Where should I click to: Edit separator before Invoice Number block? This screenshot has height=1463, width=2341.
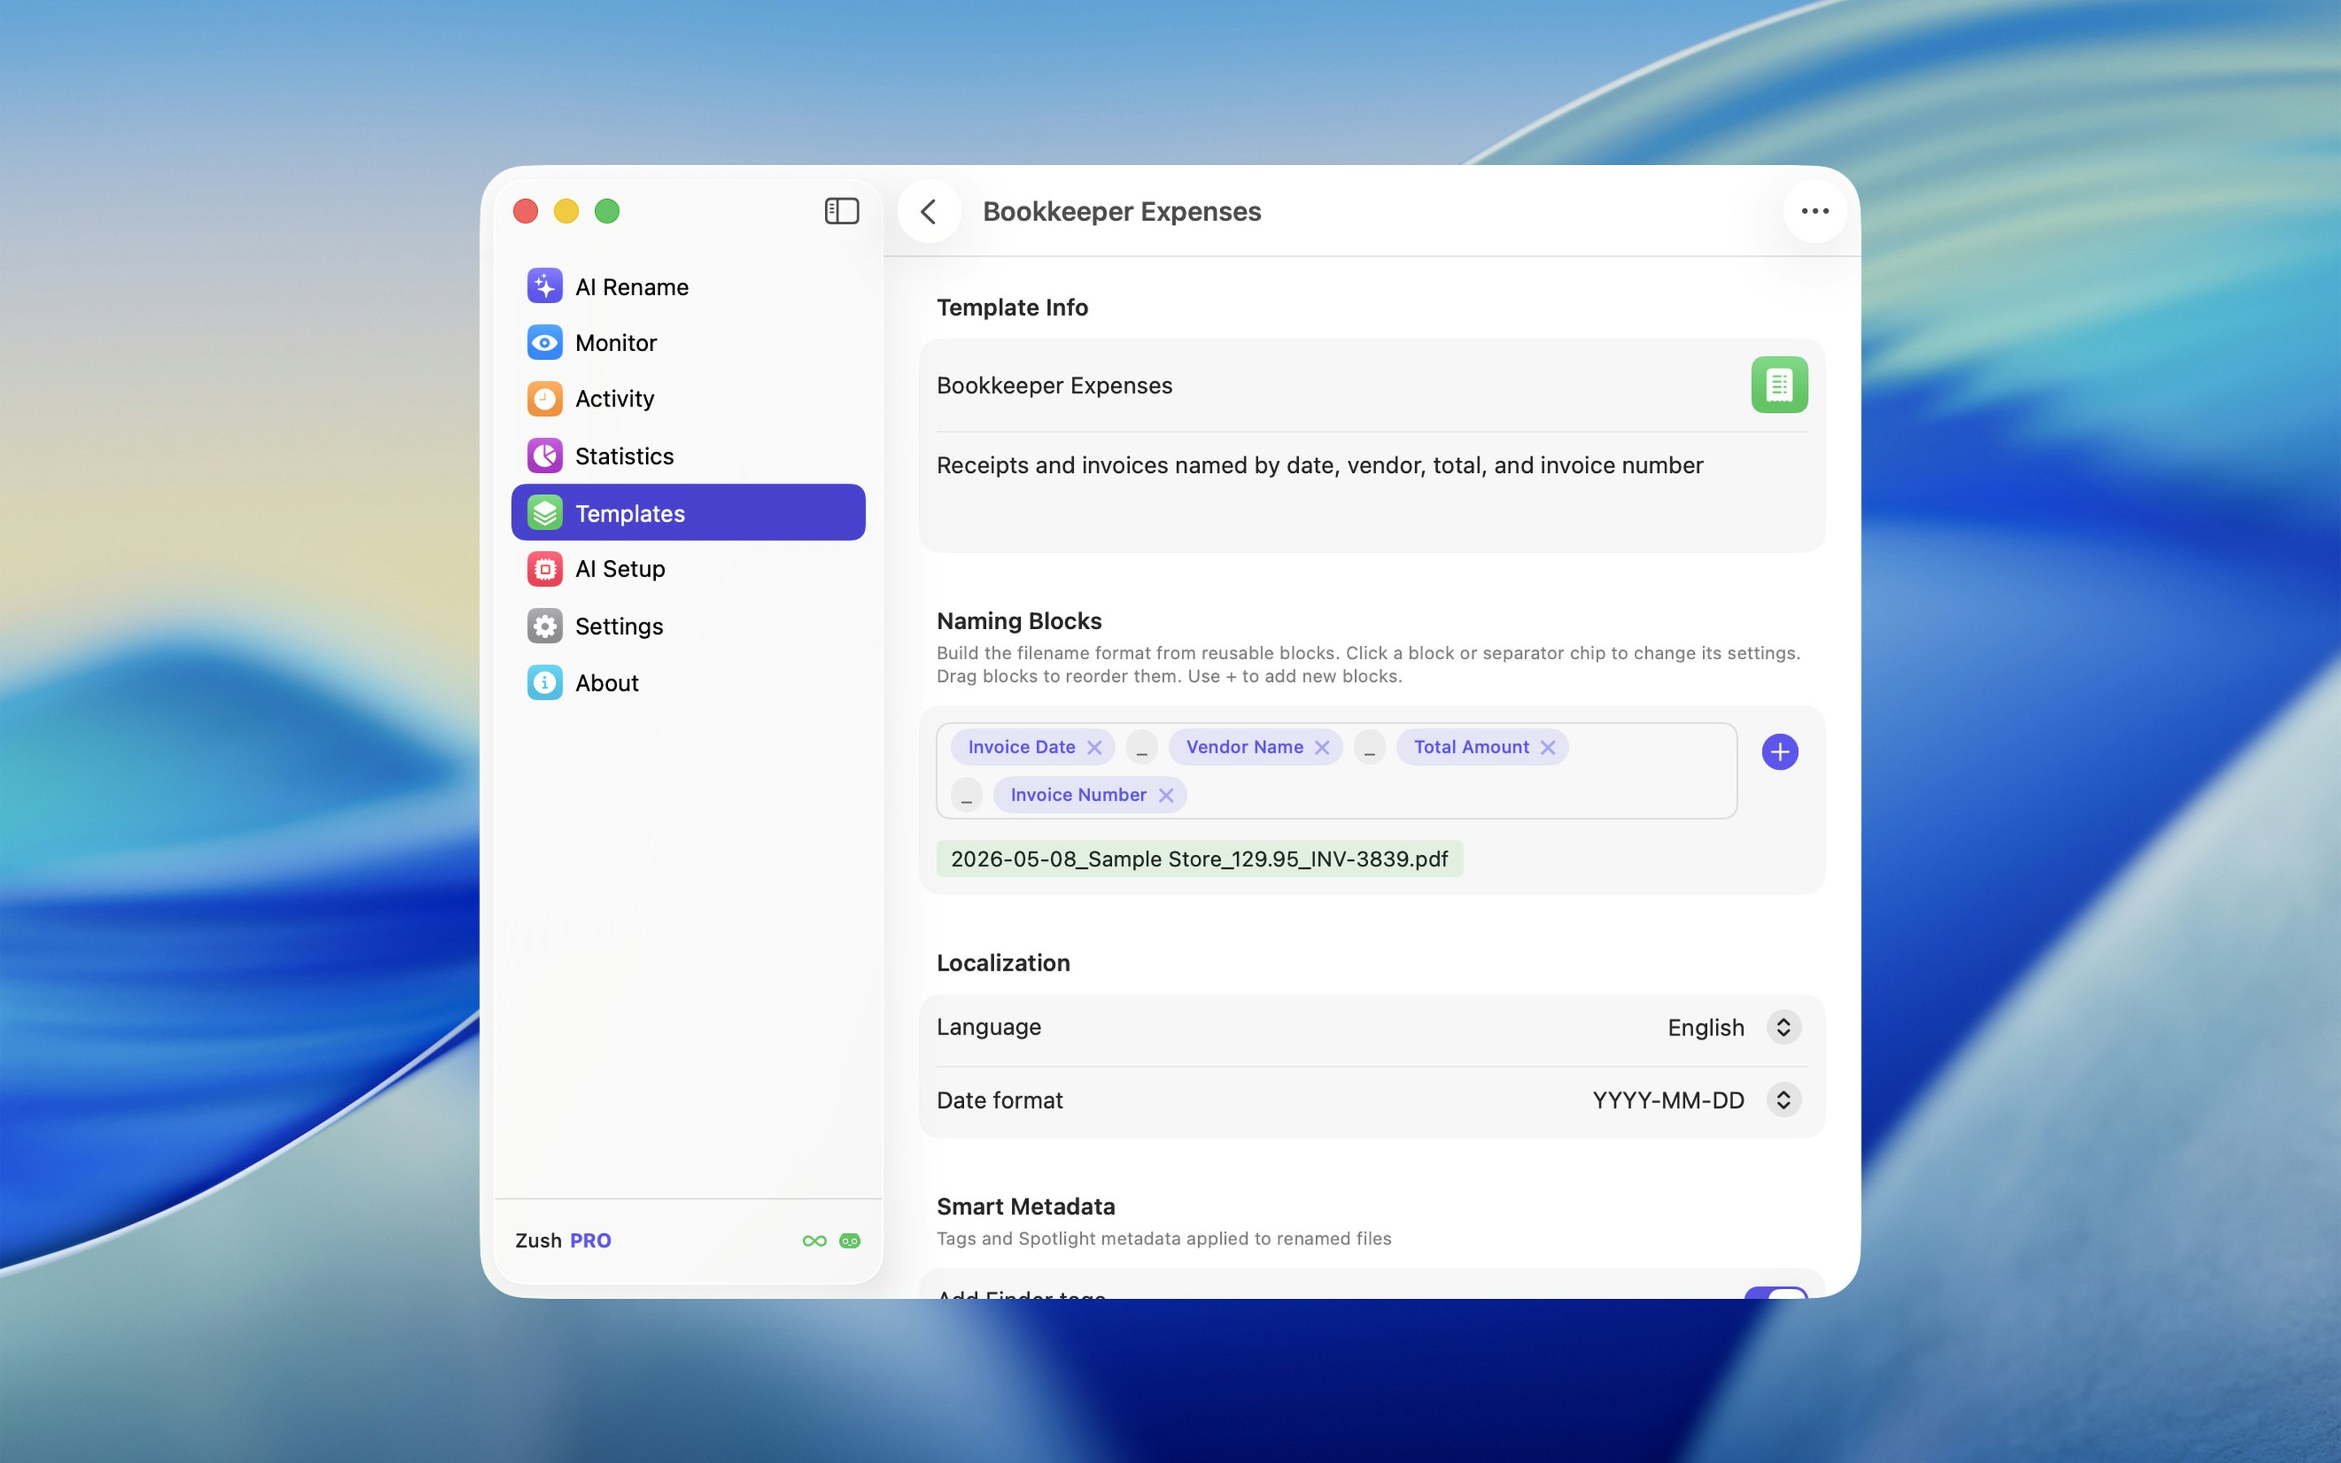pyautogui.click(x=966, y=794)
